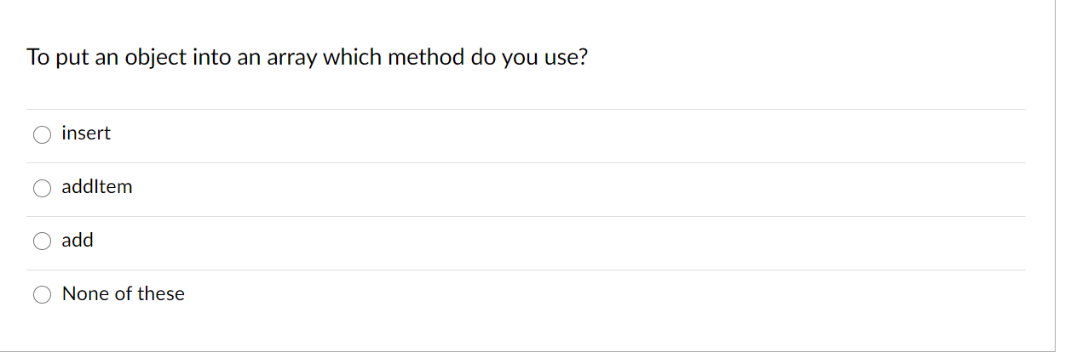Choose the 'addItem' radio option circle

(43, 188)
